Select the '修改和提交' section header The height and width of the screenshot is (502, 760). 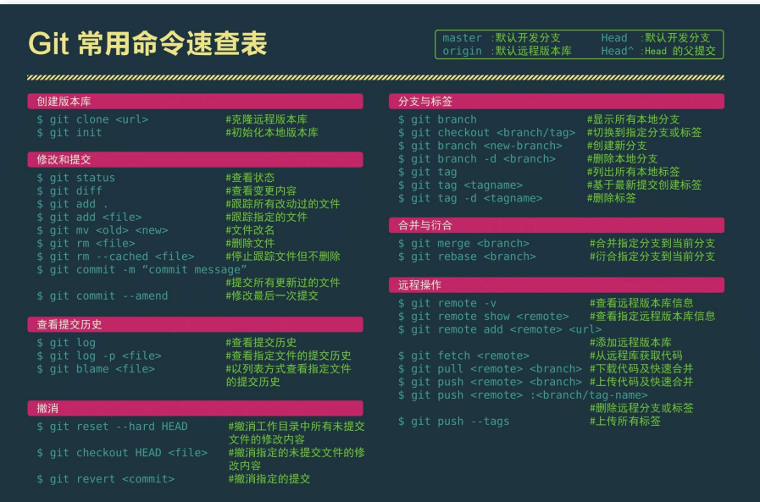coord(196,159)
